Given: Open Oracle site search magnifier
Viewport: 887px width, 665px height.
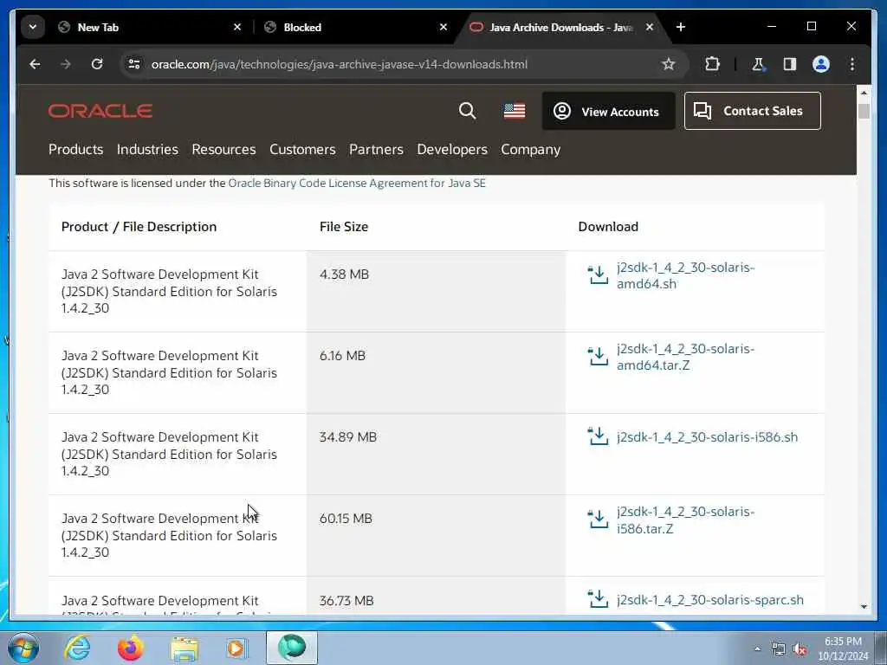Looking at the screenshot, I should 467,111.
